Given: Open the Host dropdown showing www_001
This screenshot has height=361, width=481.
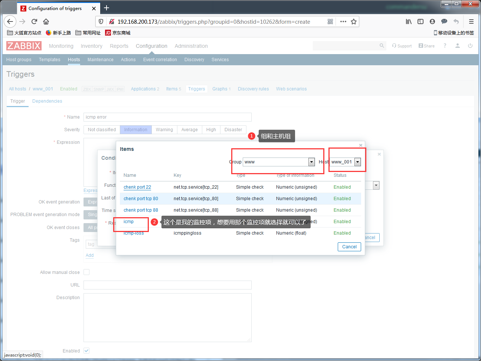Looking at the screenshot, I should point(346,162).
